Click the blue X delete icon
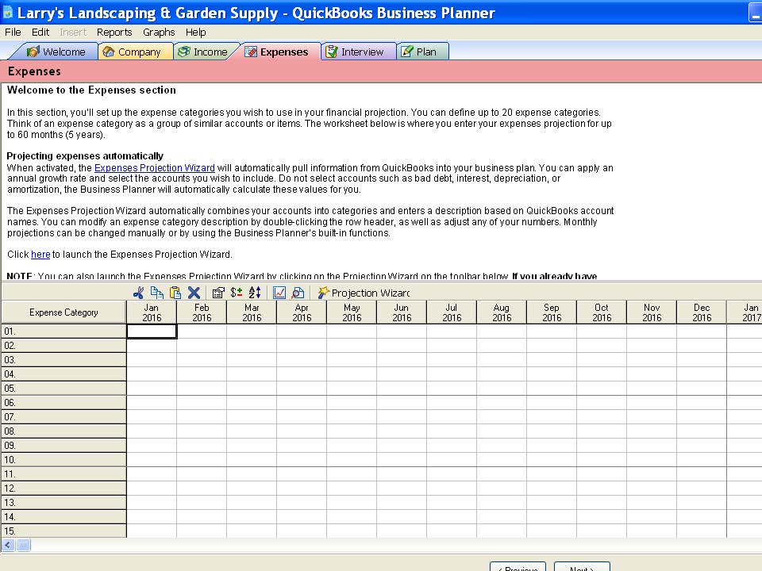Image resolution: width=762 pixels, height=571 pixels. [194, 293]
